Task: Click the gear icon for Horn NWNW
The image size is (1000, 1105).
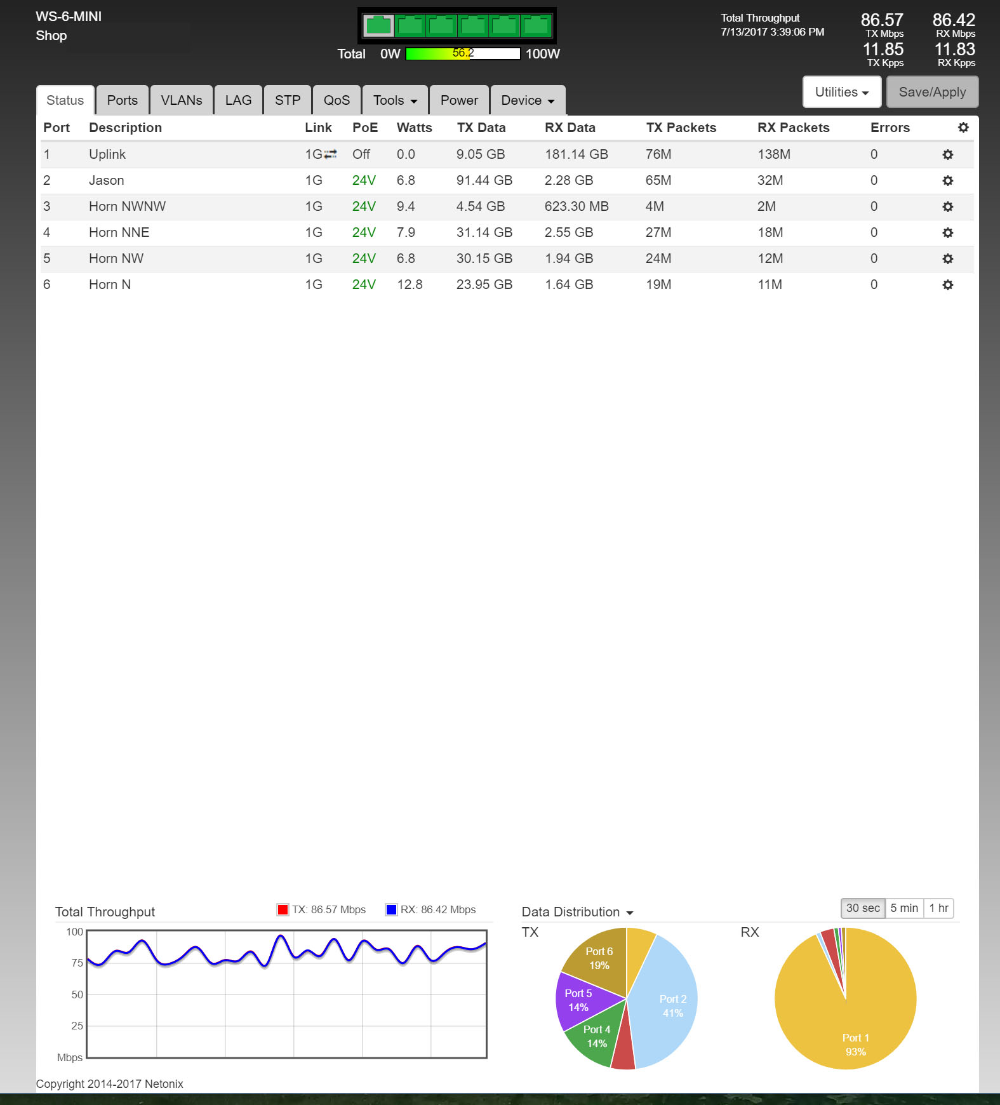Action: click(x=947, y=207)
